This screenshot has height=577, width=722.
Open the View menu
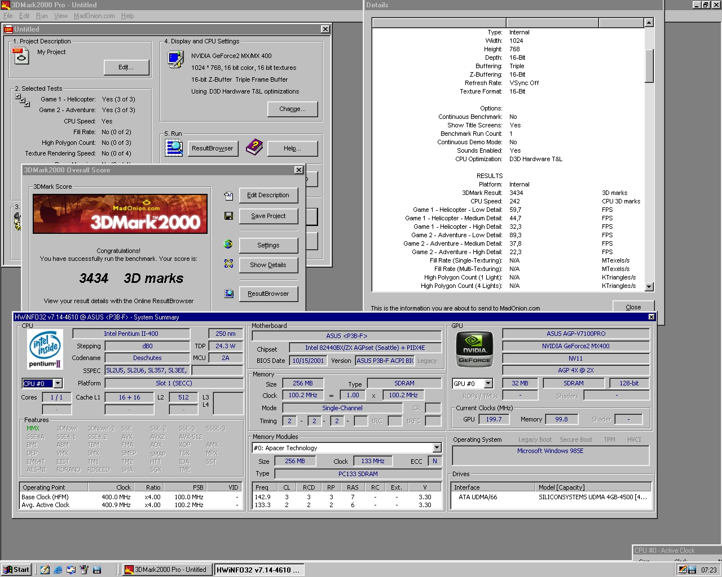click(60, 16)
